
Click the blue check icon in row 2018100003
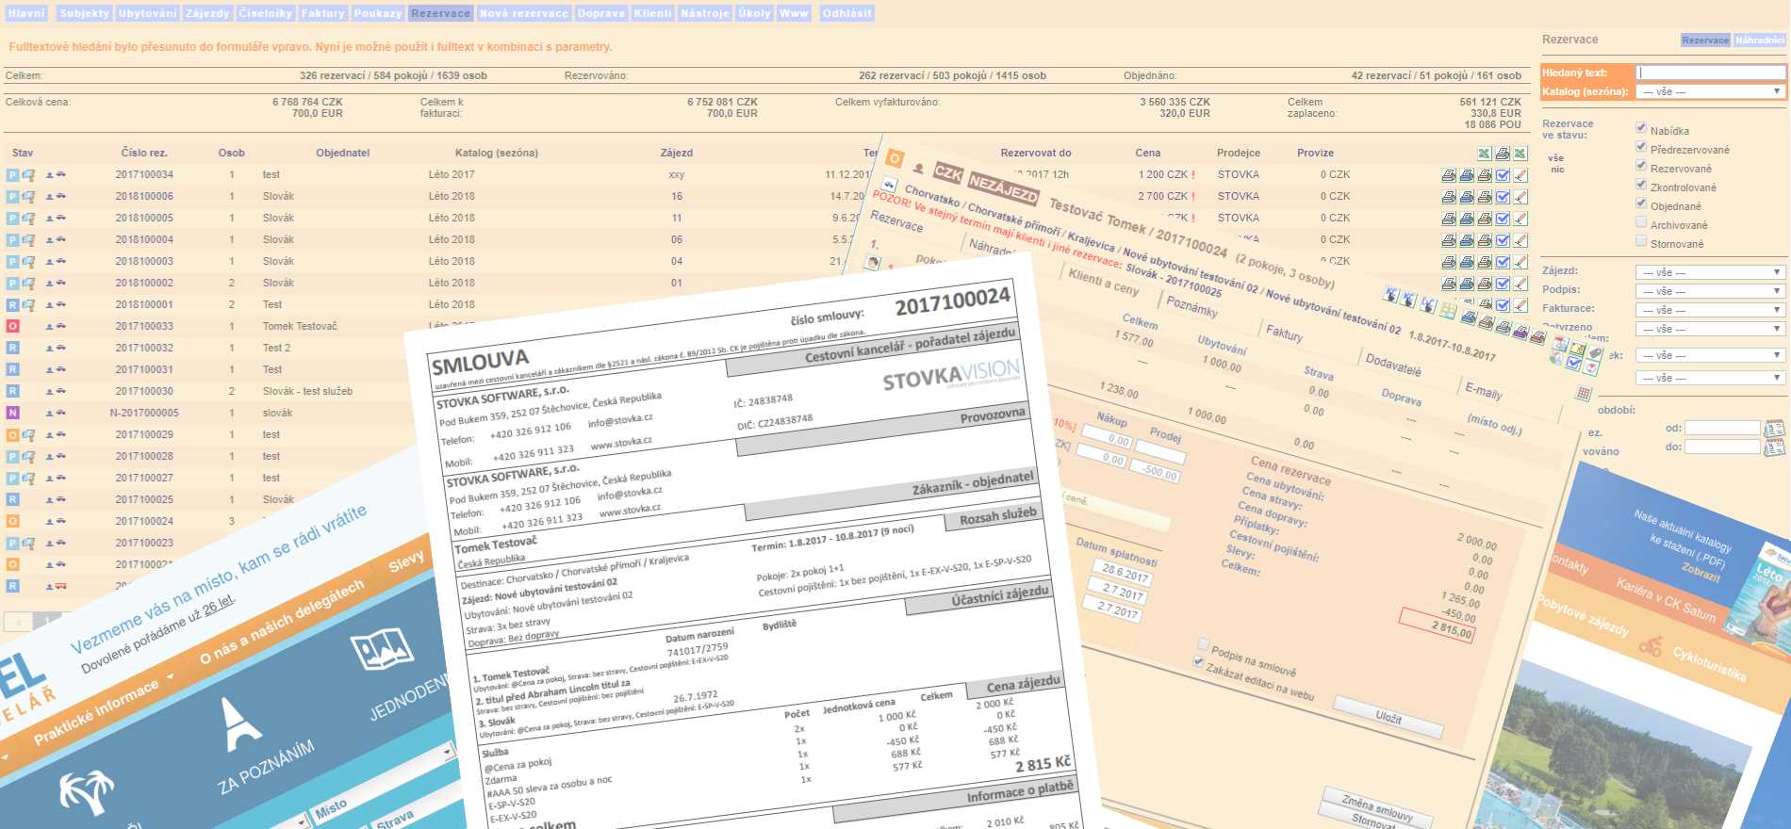(1503, 262)
